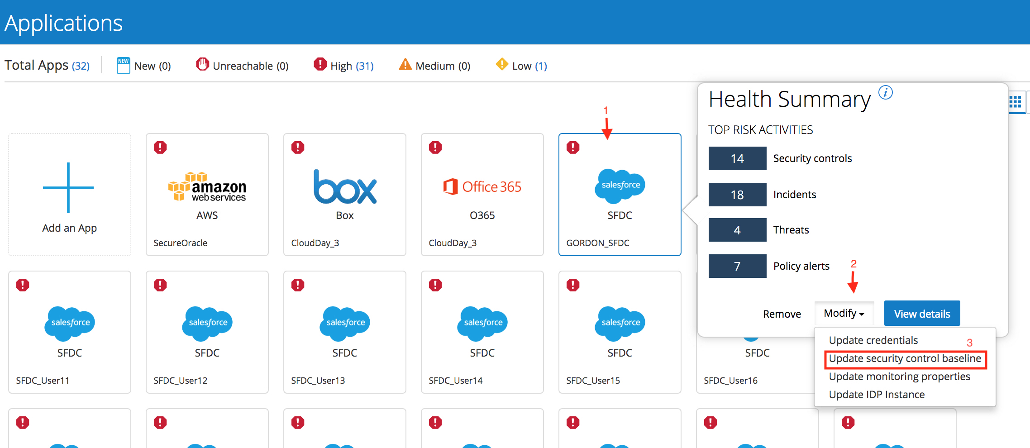This screenshot has height=448, width=1030.
Task: Click the High risk filter icon
Action: click(320, 64)
